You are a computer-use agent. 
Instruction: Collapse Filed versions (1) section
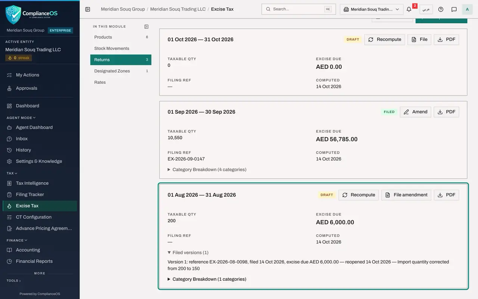[x=188, y=253]
